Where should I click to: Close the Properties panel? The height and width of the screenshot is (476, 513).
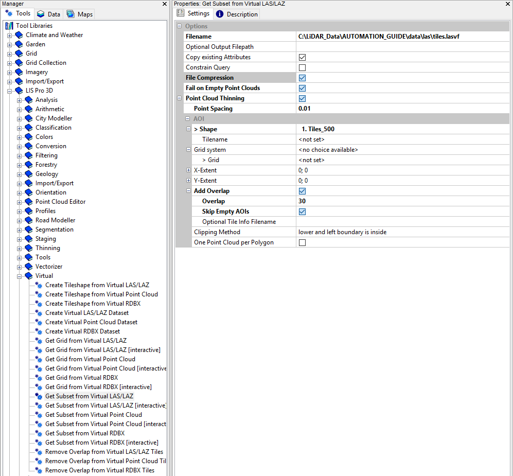[x=507, y=4]
